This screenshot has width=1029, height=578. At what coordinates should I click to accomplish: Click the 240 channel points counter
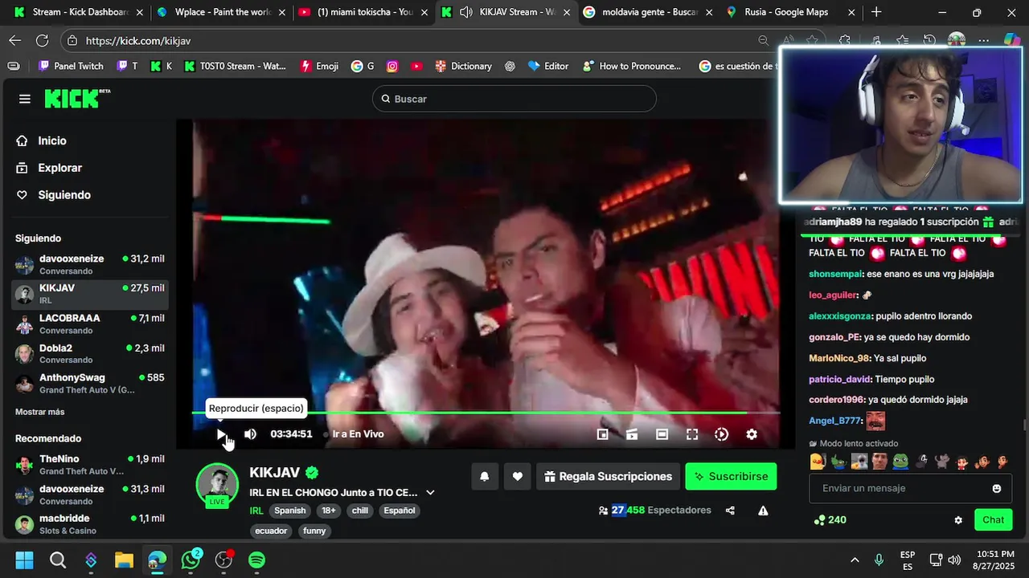(x=830, y=520)
